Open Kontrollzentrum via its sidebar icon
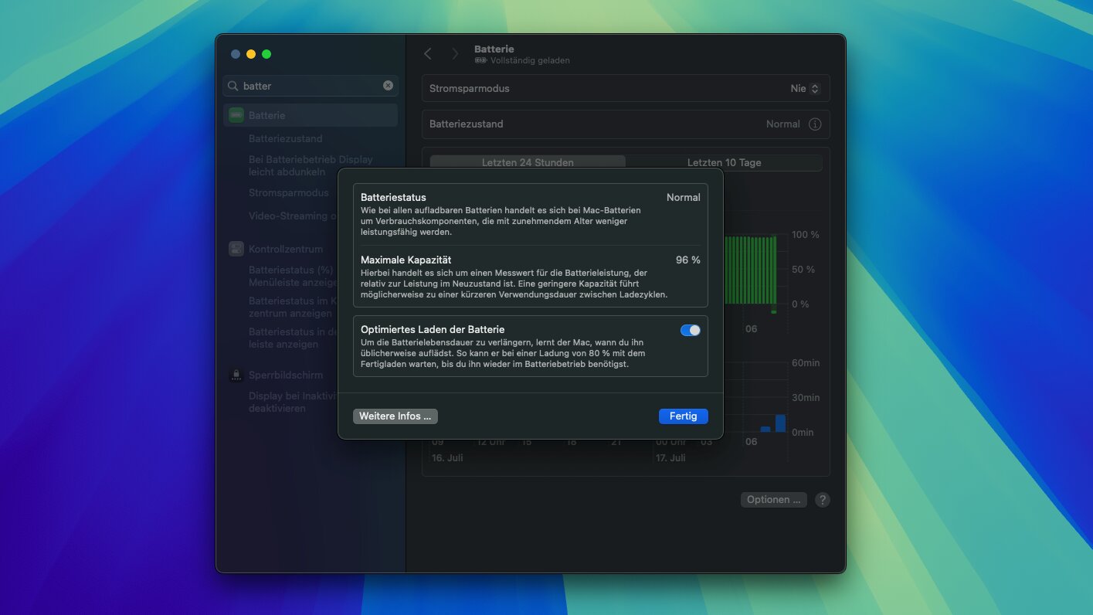Screen dimensions: 1093x615 236,249
